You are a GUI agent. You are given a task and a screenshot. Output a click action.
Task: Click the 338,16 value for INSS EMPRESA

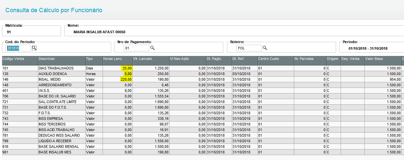163,119
